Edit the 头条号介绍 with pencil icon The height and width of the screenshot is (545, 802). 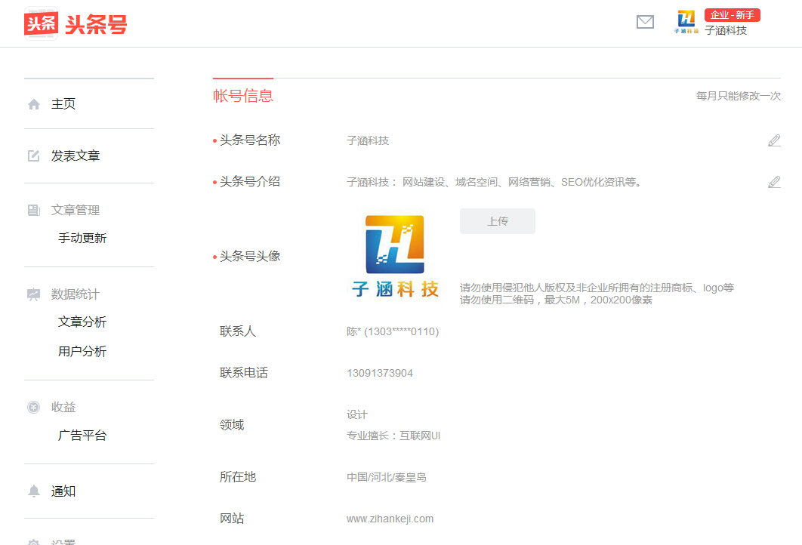point(774,181)
